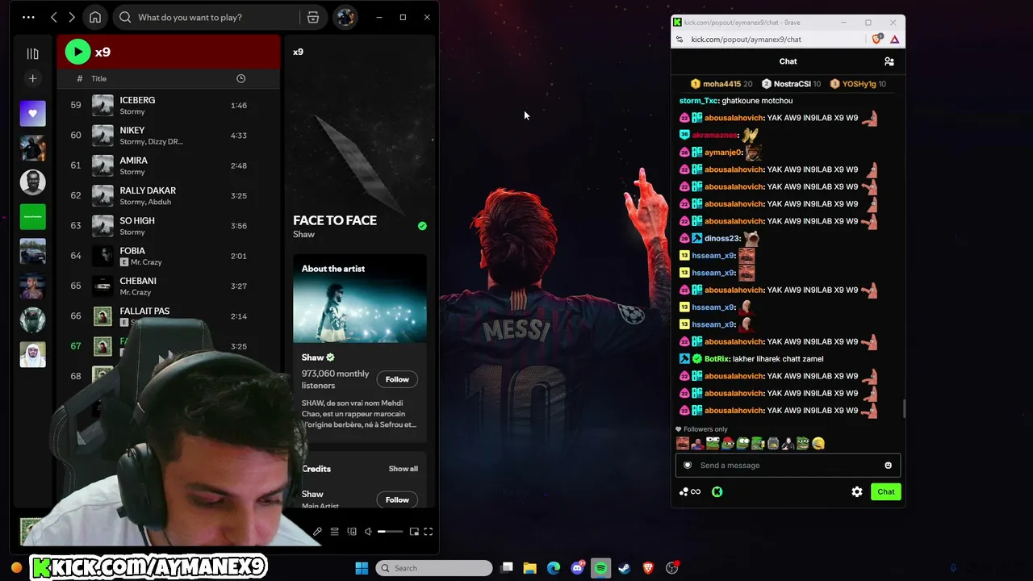Click the Kick chat address bar URL
Image resolution: width=1033 pixels, height=581 pixels.
coord(747,40)
